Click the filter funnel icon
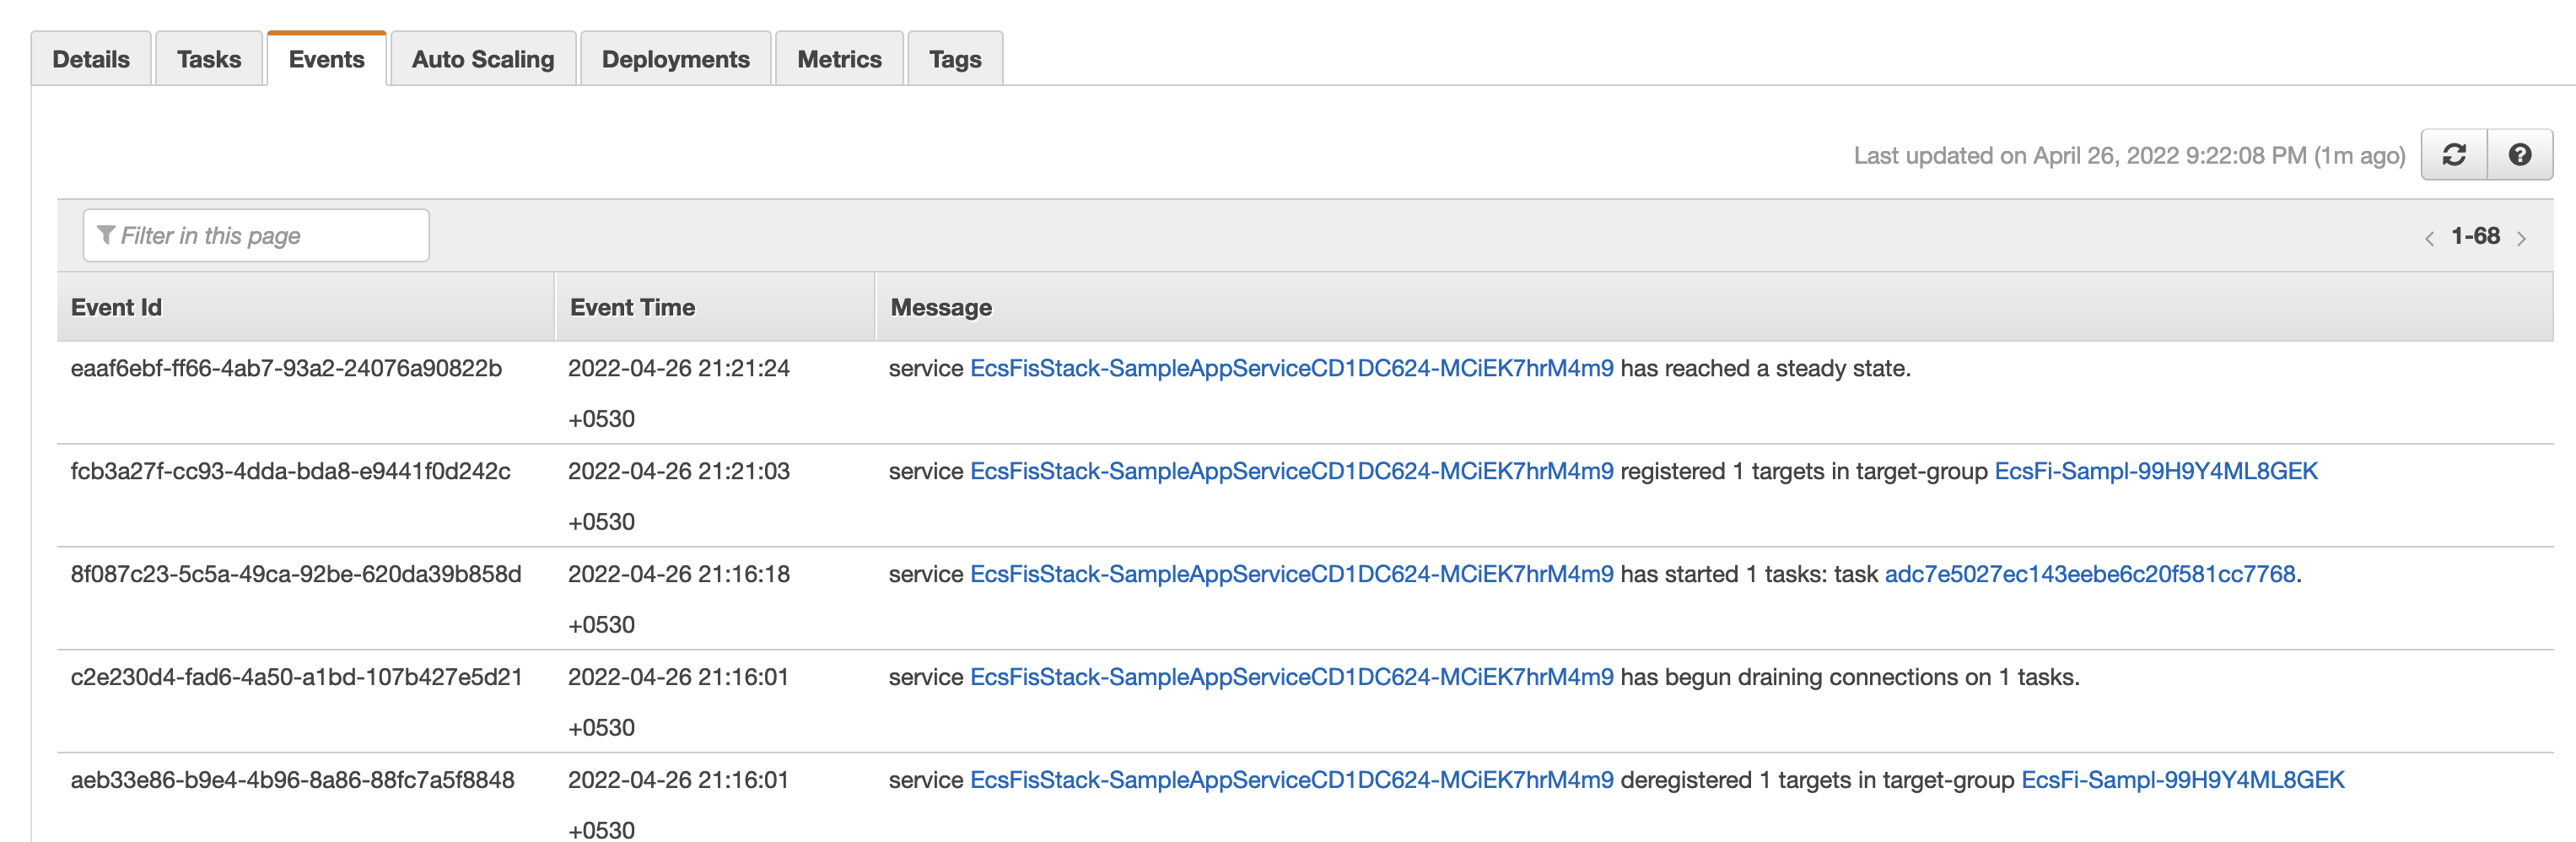 click(106, 235)
